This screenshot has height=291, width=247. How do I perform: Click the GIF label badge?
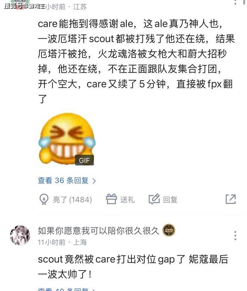(84, 160)
